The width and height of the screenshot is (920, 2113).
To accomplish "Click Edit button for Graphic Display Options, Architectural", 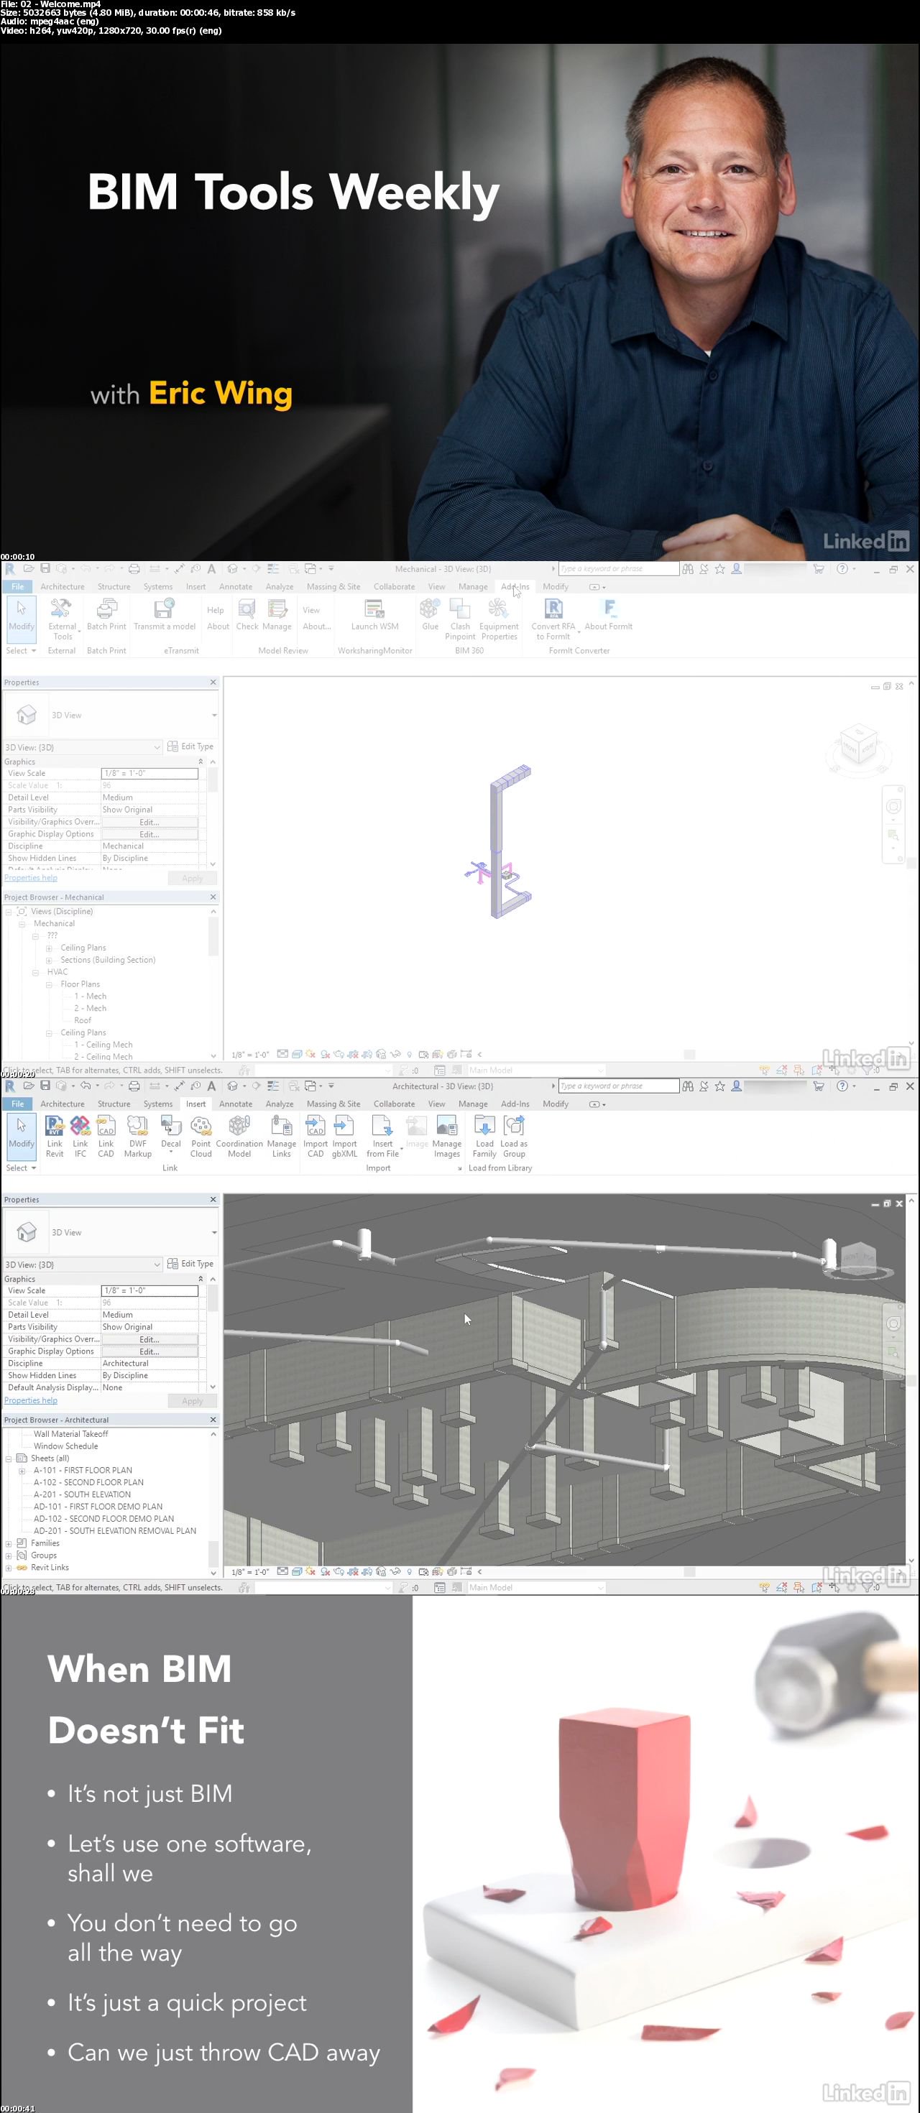I will coord(149,1352).
